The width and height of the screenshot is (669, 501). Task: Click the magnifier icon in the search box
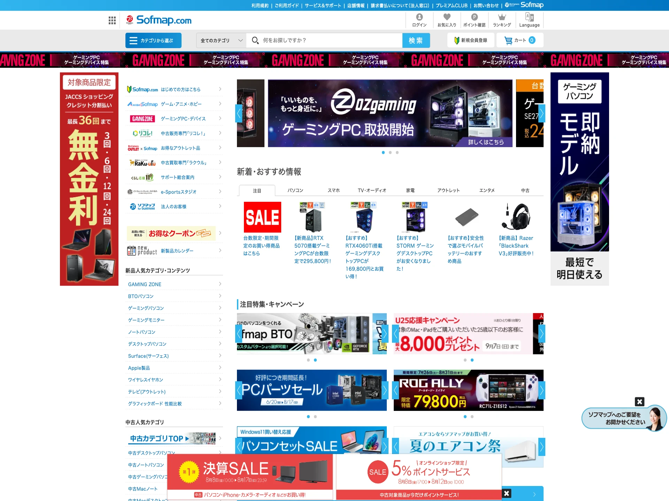click(x=255, y=40)
